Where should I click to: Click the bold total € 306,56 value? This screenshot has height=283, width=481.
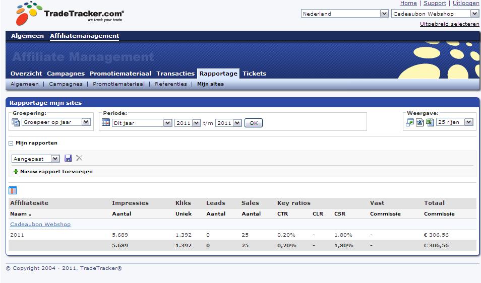point(436,245)
